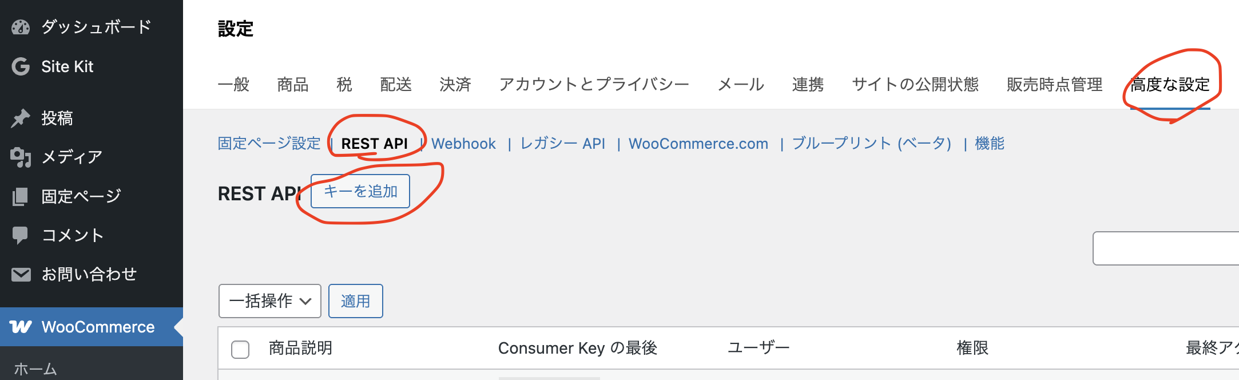Click the Site Kit Google icon

tap(21, 66)
